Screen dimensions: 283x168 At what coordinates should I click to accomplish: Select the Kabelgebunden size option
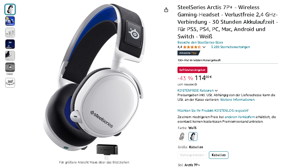tap(192, 155)
